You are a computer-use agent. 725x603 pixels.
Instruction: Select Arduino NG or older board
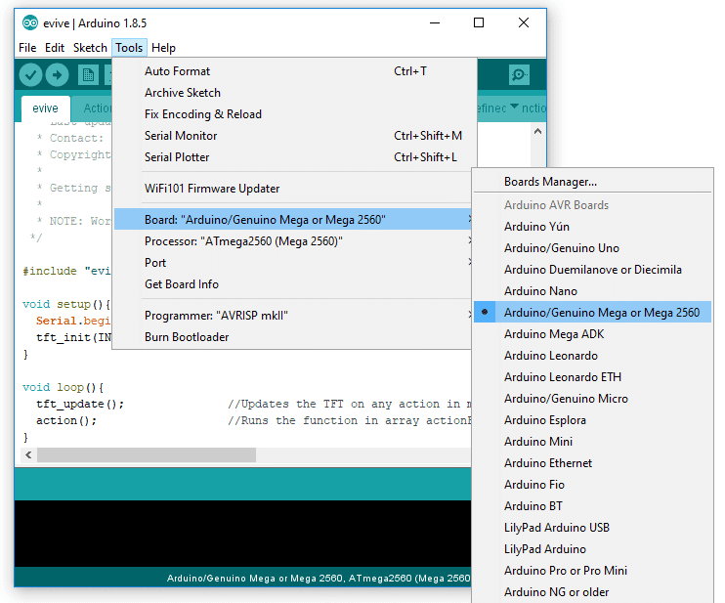point(592,592)
